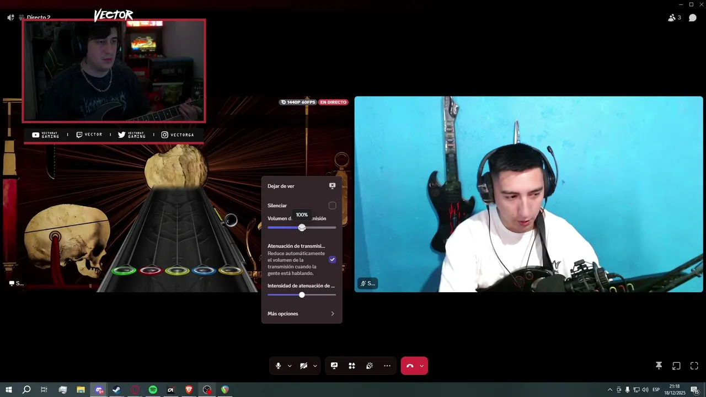The image size is (706, 397).
Task: Show hidden system tray icons
Action: pos(609,390)
